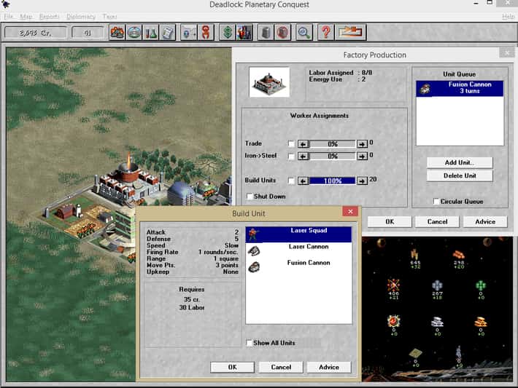Select Fusion Cannon in the Build Unit list
Image resolution: width=518 pixels, height=388 pixels.
click(298, 266)
